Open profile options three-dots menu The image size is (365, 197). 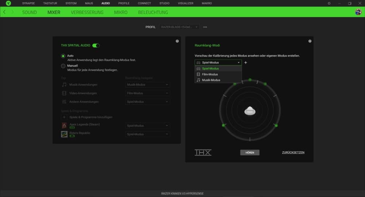tap(205, 27)
